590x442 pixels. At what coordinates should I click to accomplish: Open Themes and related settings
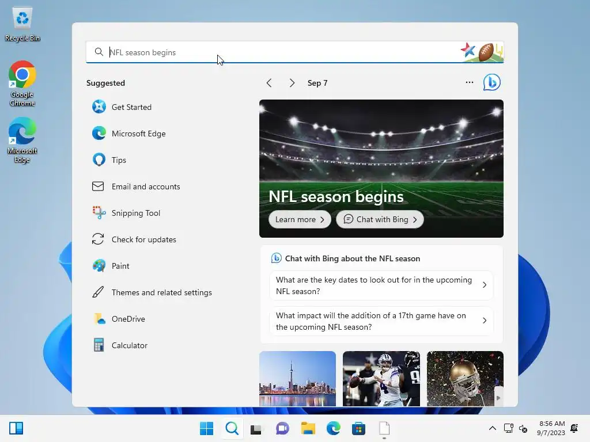click(152, 292)
